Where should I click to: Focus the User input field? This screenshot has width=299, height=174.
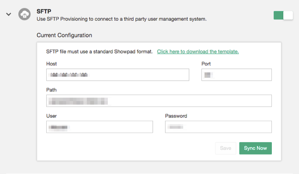pyautogui.click(x=100, y=127)
